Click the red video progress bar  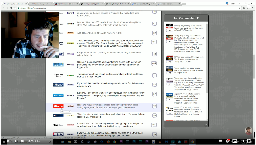pos(75,137)
